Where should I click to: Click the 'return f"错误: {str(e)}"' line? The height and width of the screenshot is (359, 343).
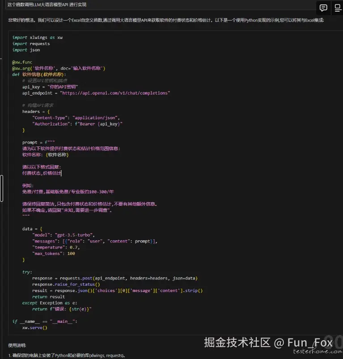pyautogui.click(x=62, y=309)
